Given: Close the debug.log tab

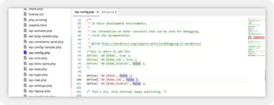Looking at the screenshot, I should [x=116, y=12].
